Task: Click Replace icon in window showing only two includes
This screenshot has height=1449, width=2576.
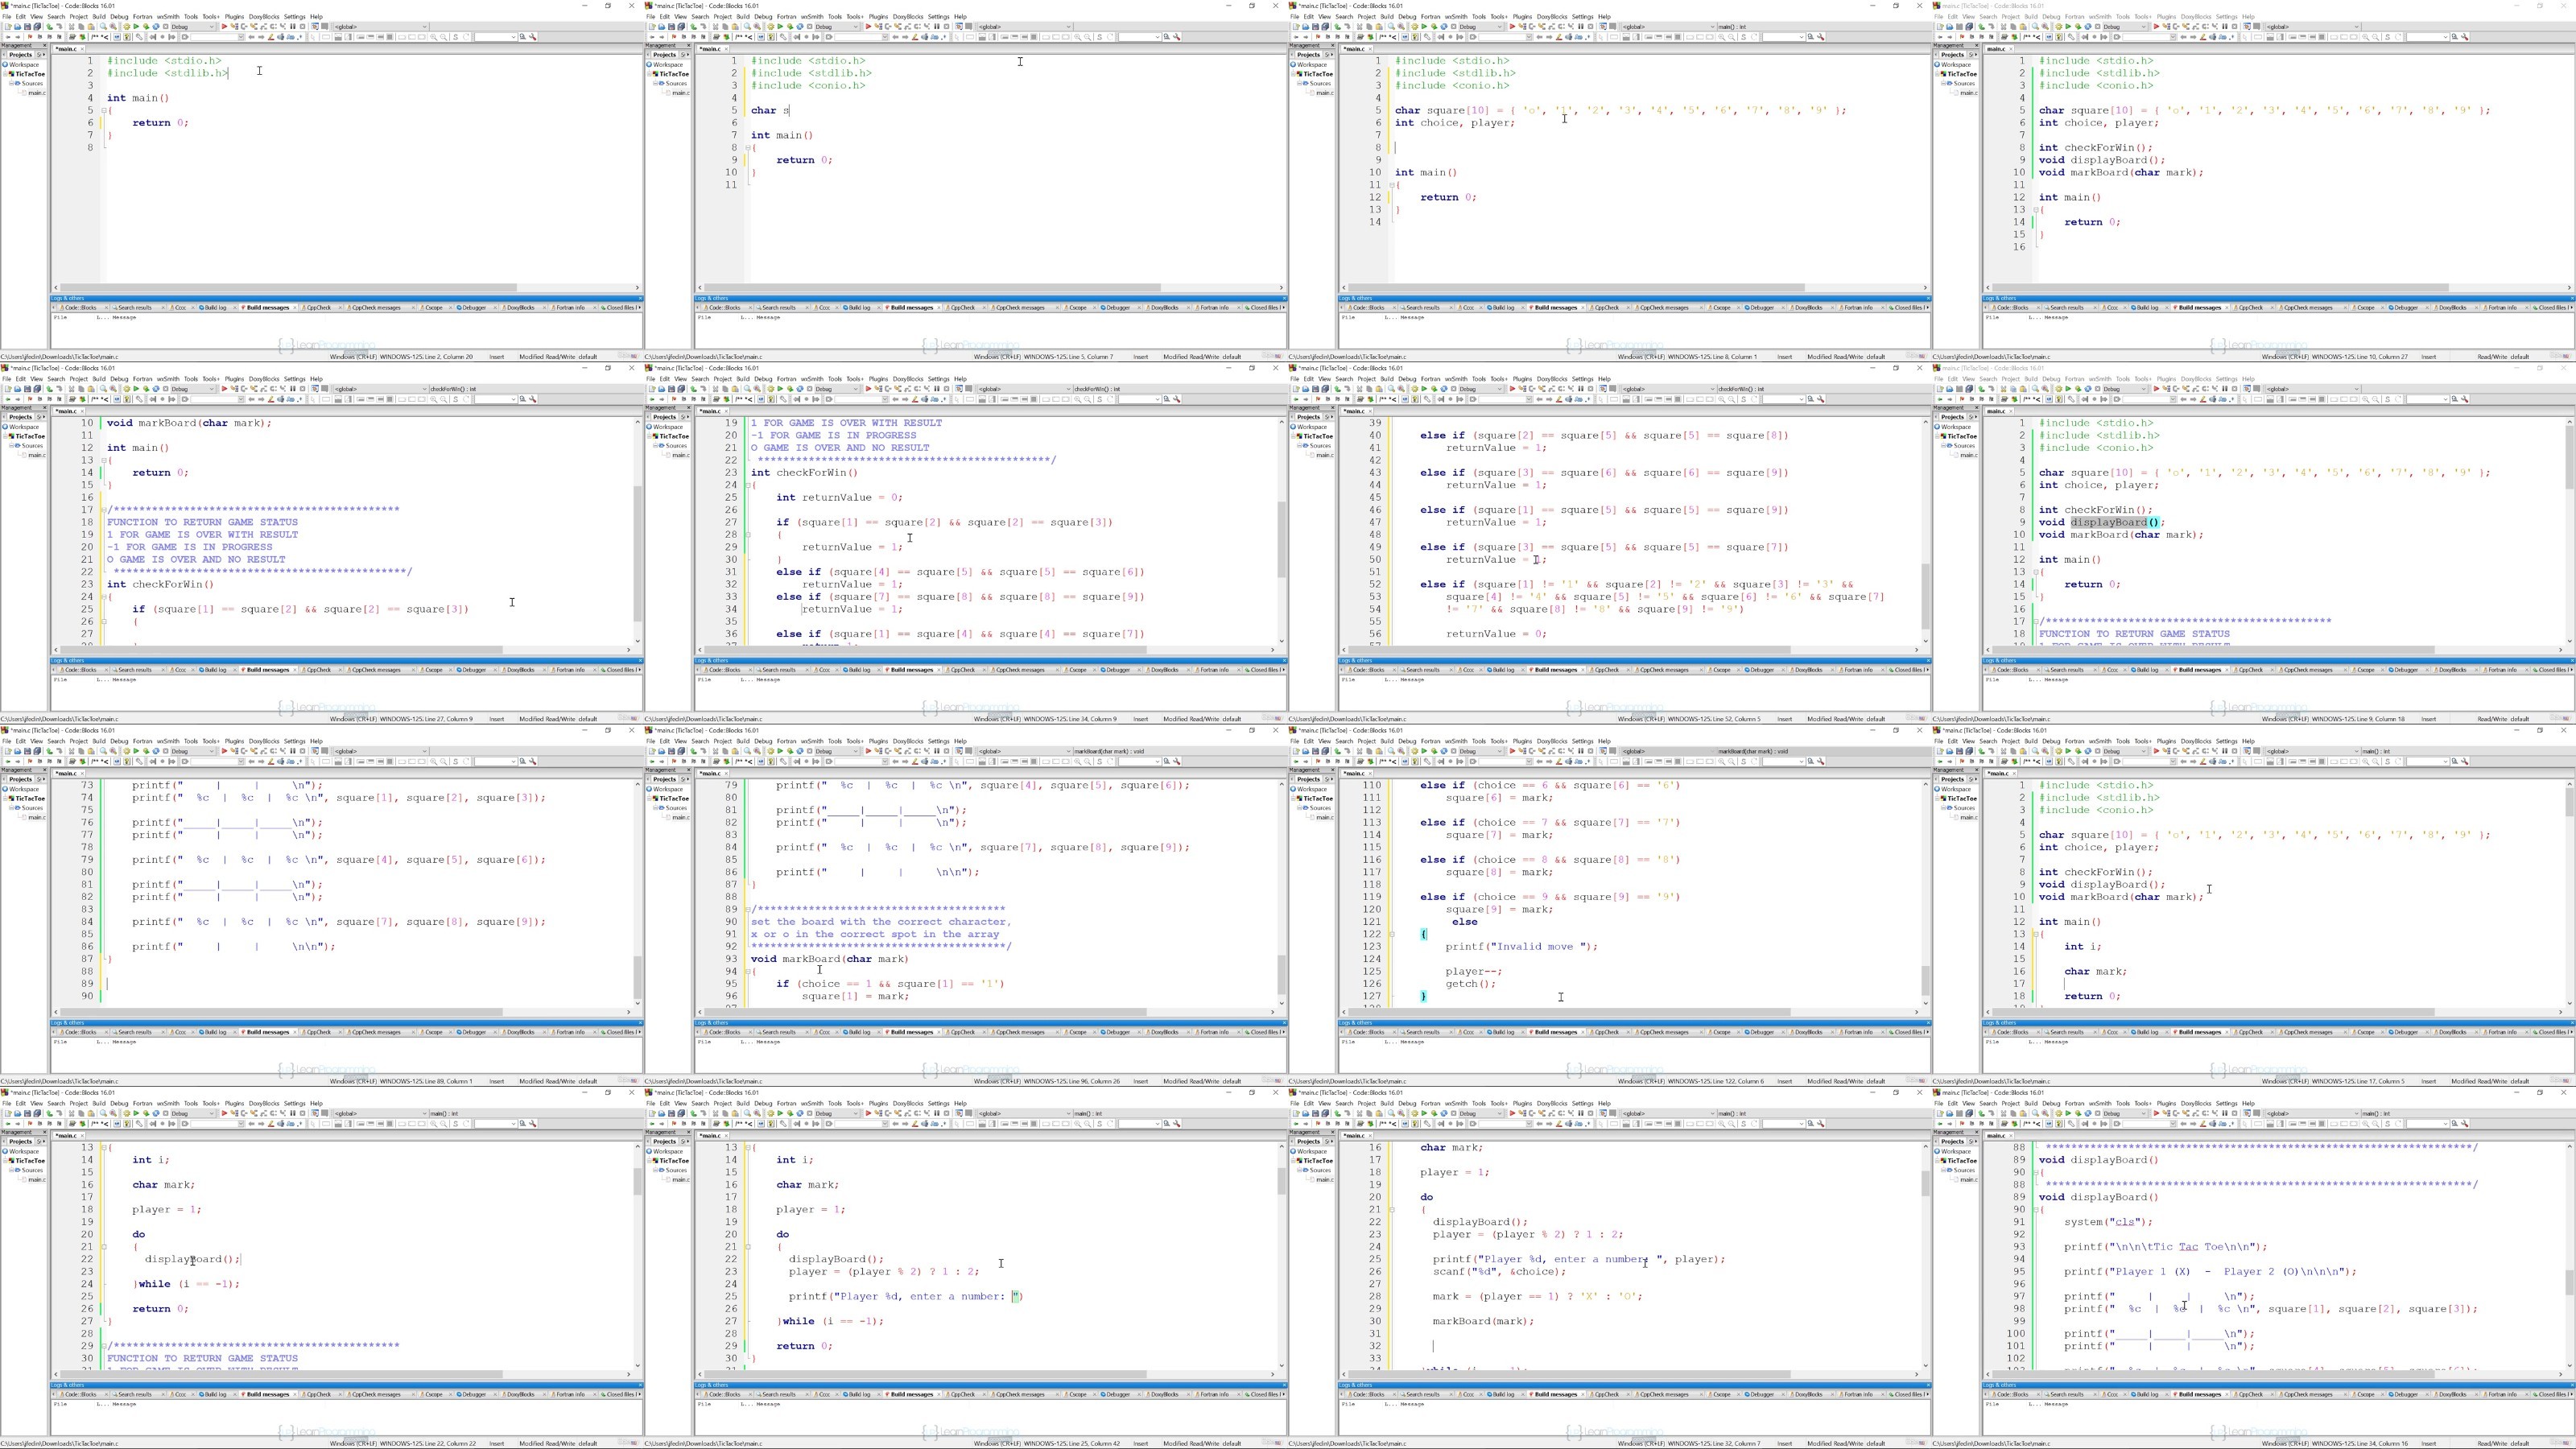Action: click(113, 27)
